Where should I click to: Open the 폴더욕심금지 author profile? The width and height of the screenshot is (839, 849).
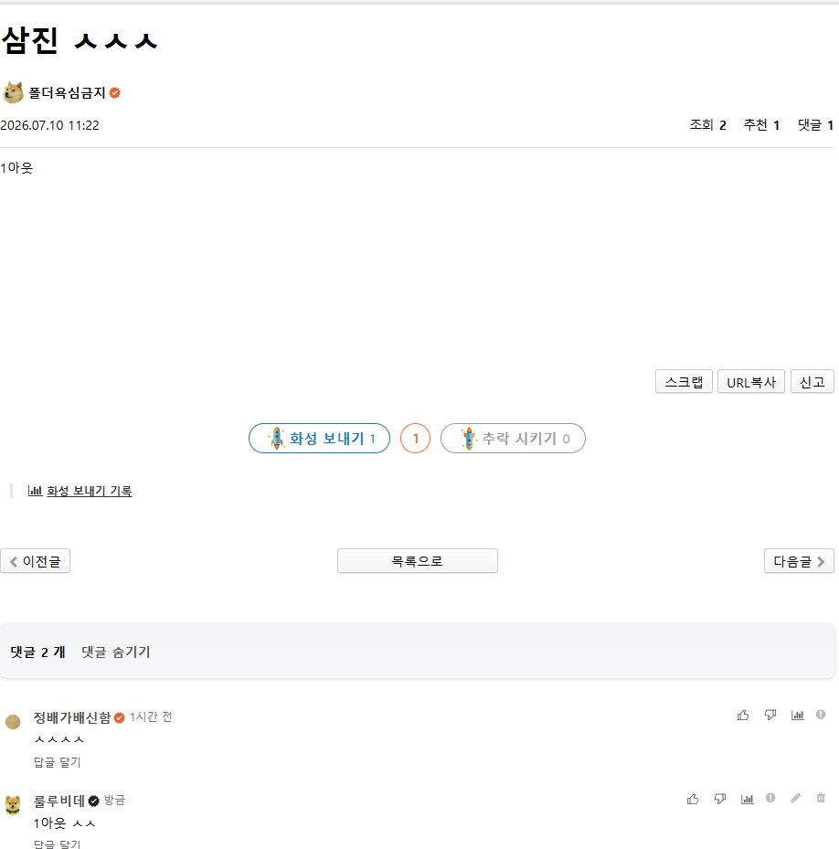click(67, 93)
